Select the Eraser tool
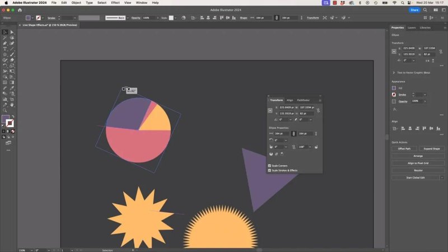 coord(12,60)
